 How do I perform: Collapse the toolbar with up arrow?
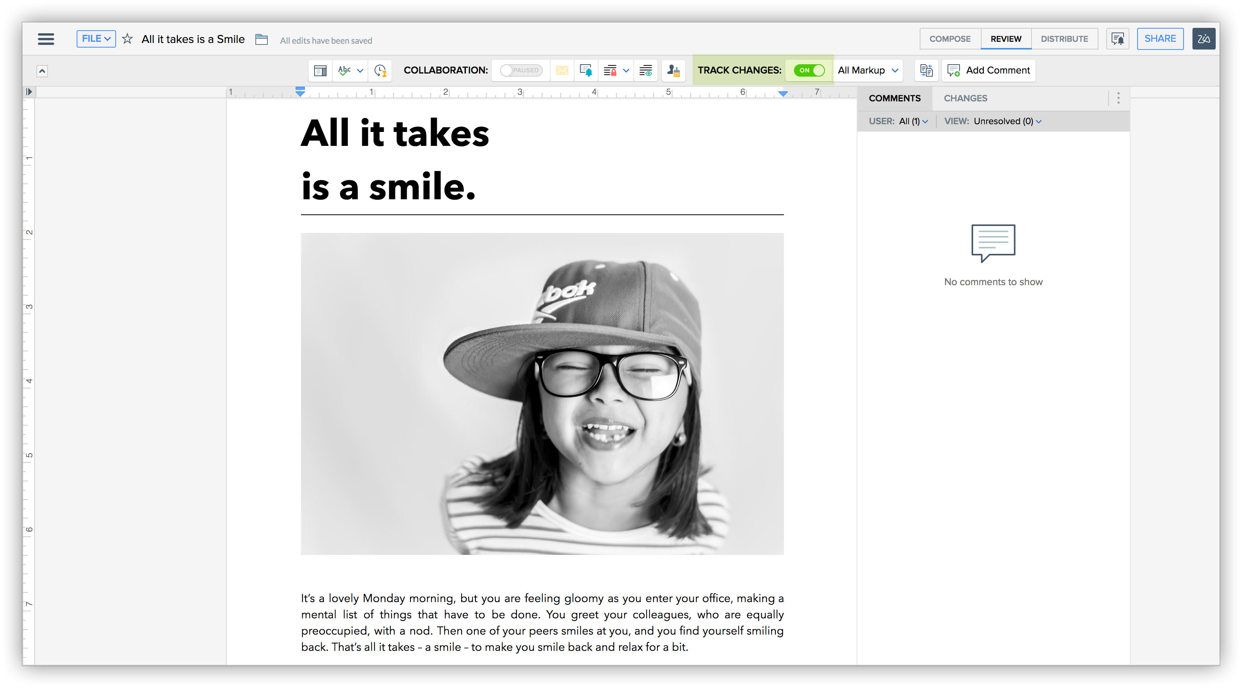pos(43,71)
